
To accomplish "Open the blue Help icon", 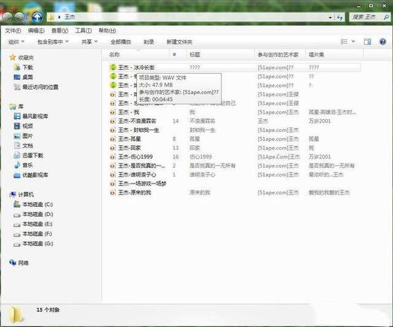I will point(383,42).
